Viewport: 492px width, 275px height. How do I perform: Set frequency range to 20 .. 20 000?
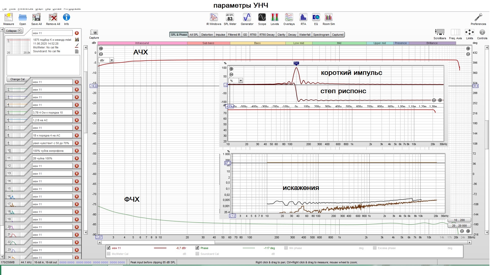pyautogui.click(x=459, y=226)
